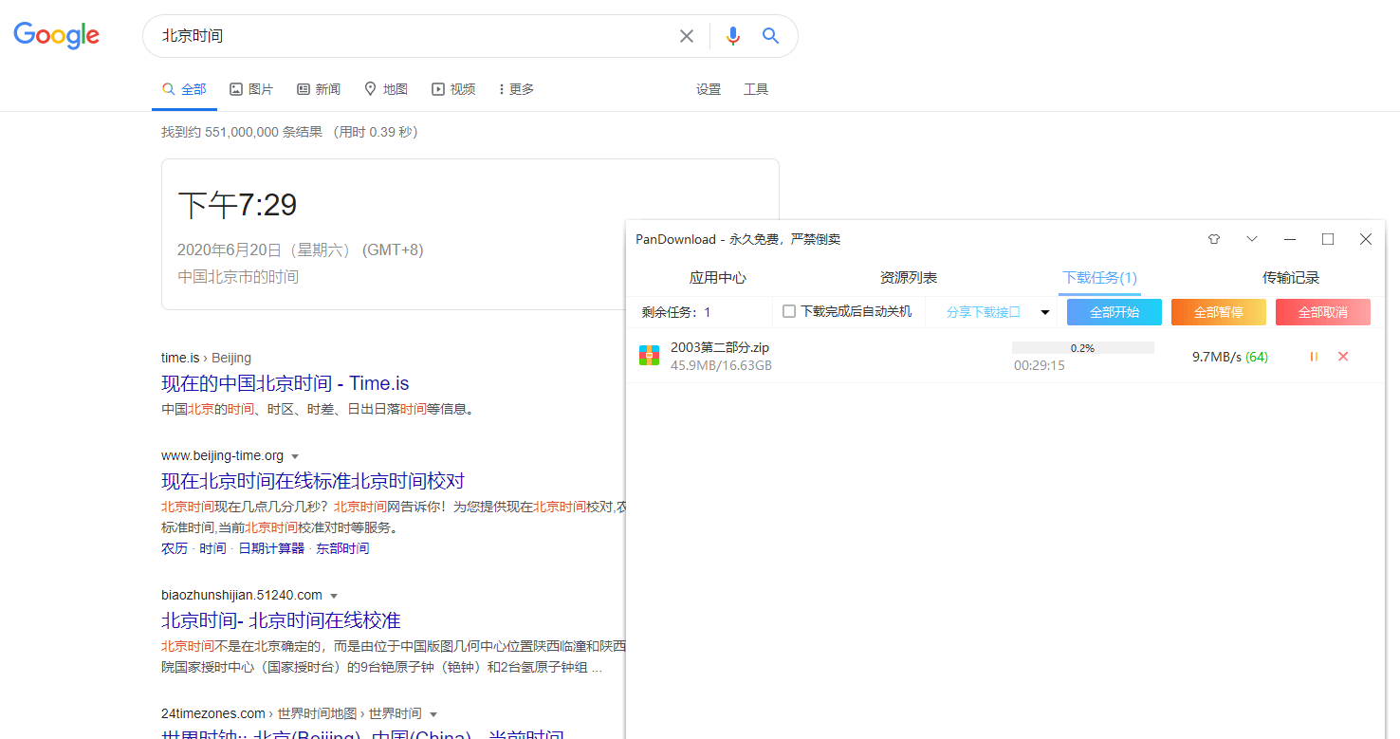Click the search input containing 北京时间
The width and height of the screenshot is (1400, 739).
click(408, 36)
